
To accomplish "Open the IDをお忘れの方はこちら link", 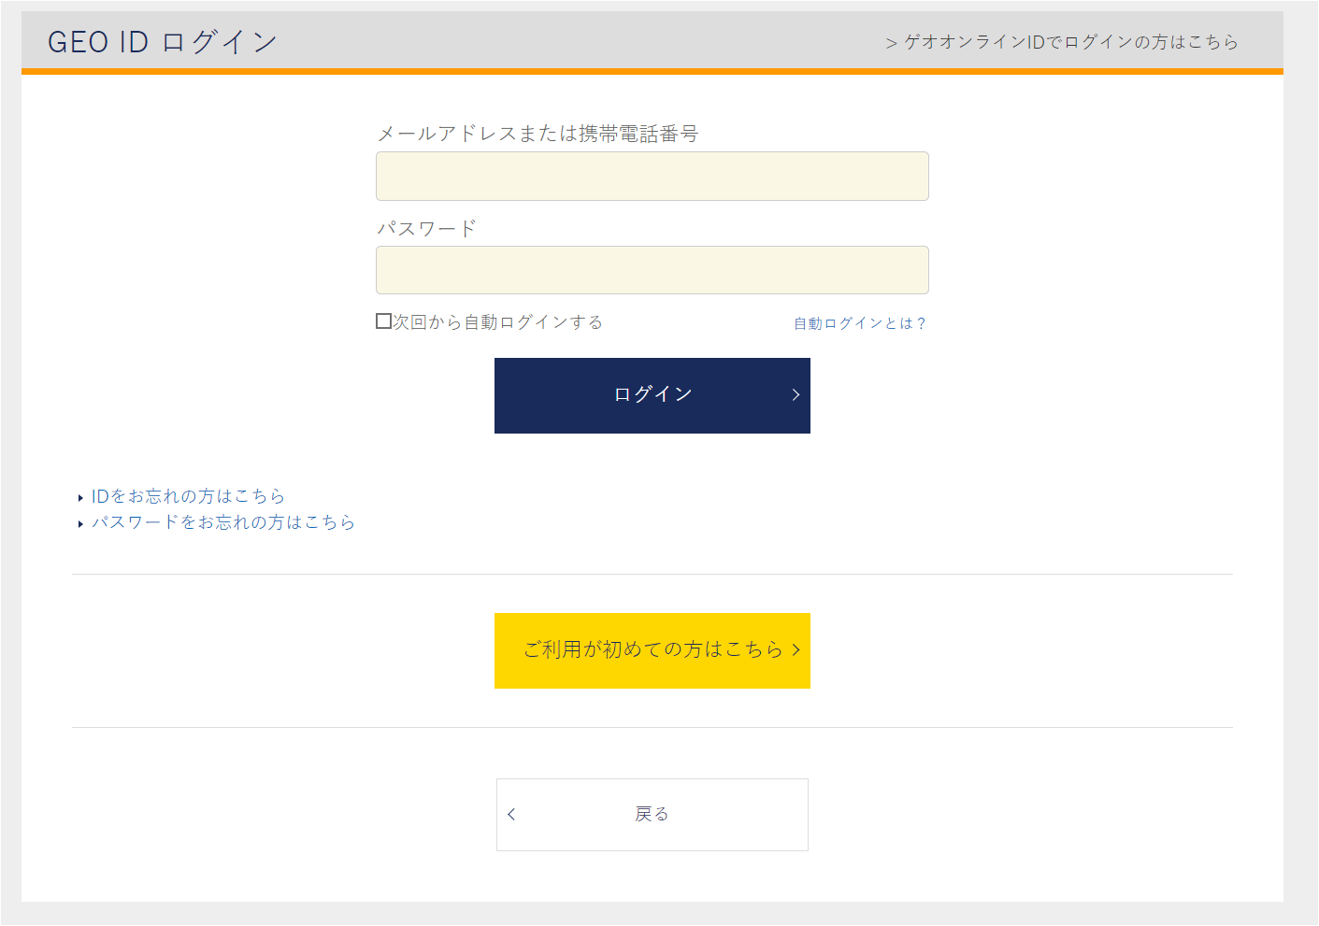I will 188,496.
